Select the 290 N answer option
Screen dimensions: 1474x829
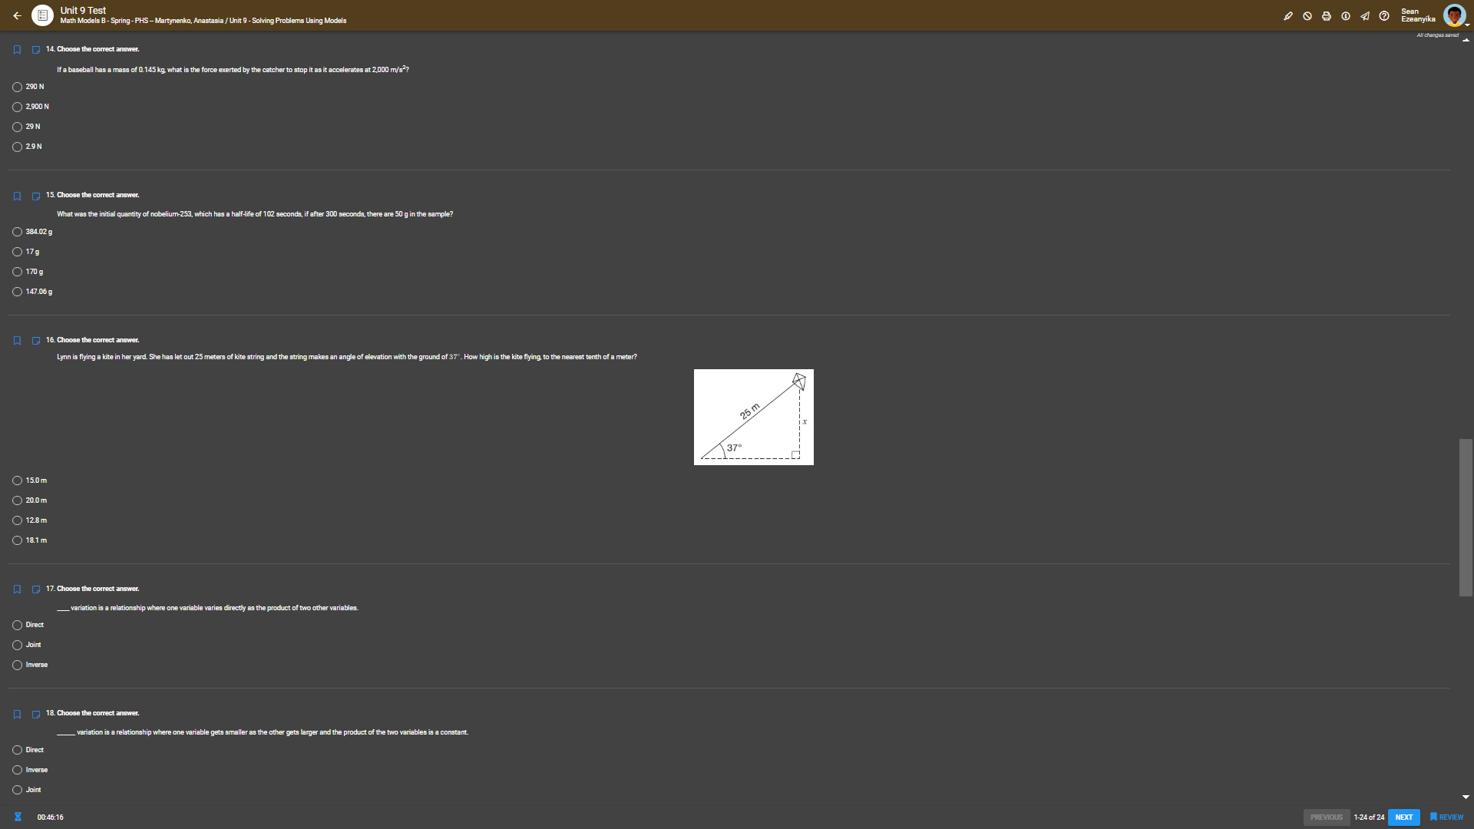17,88
